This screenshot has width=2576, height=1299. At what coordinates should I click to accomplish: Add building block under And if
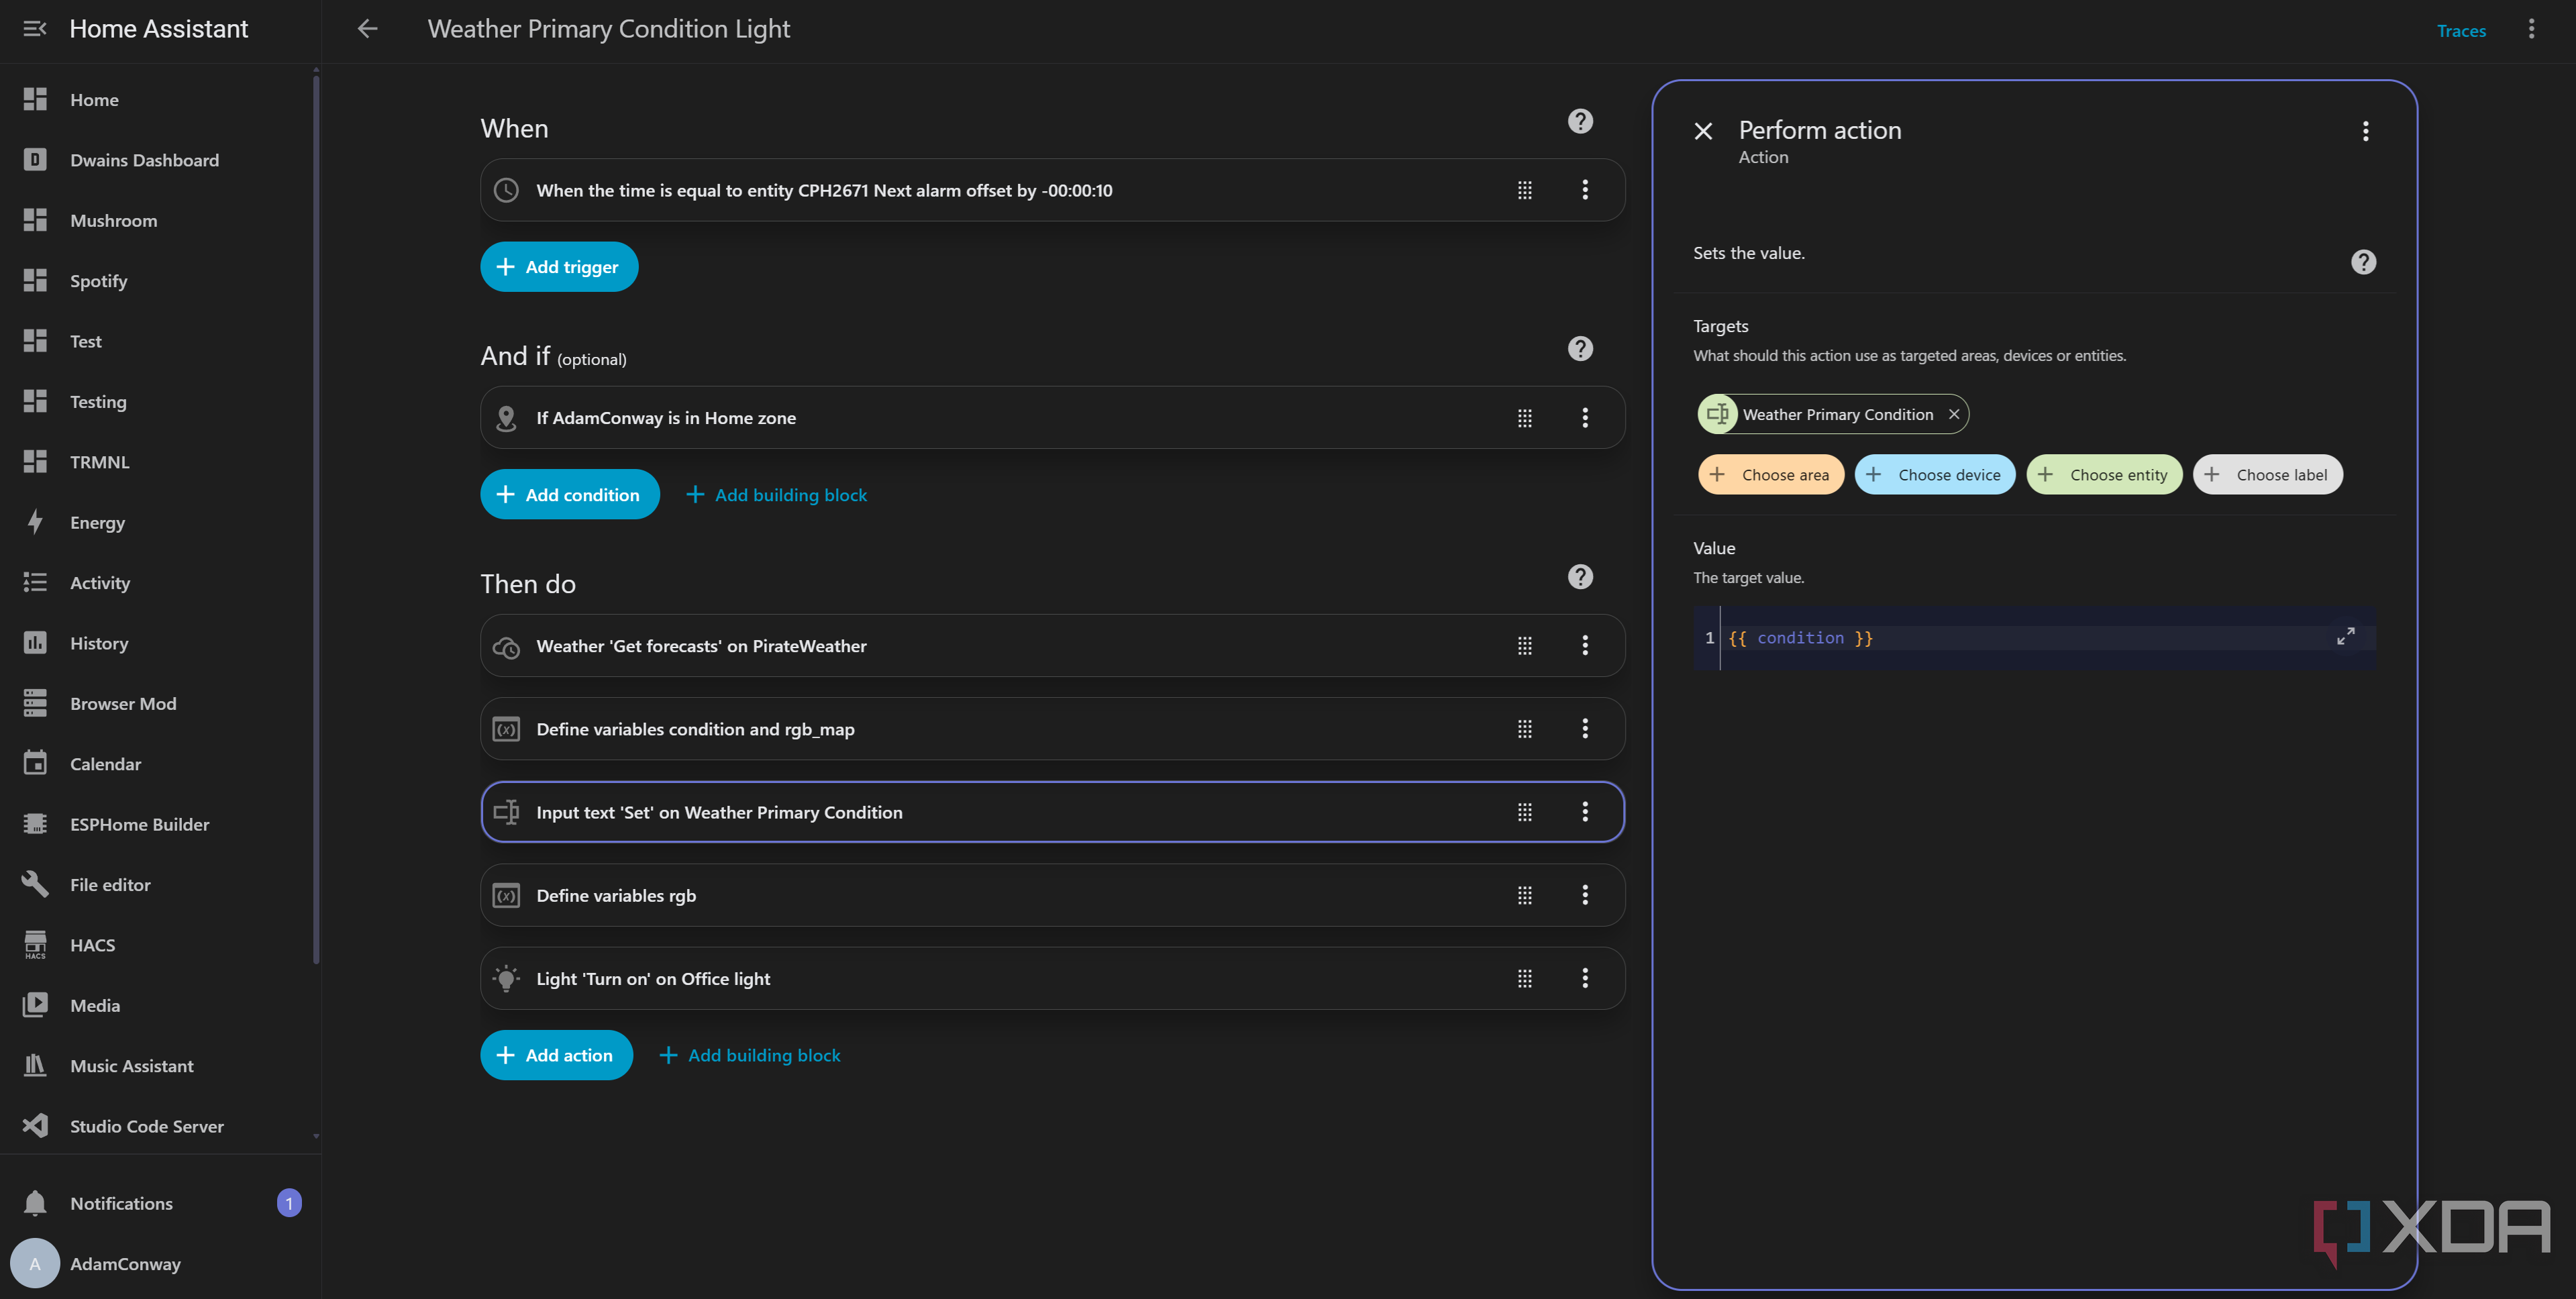coord(777,495)
